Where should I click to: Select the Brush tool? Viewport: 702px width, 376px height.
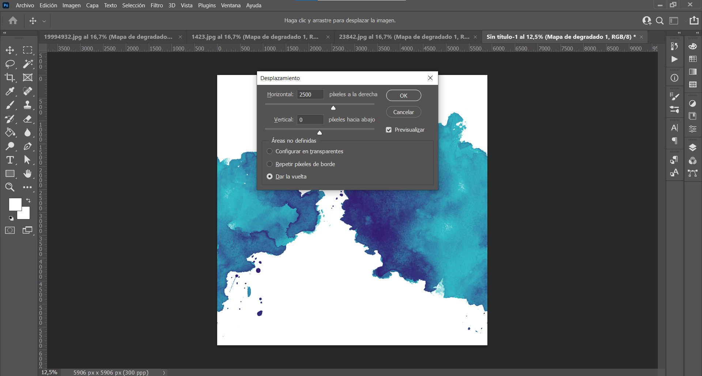[x=10, y=105]
